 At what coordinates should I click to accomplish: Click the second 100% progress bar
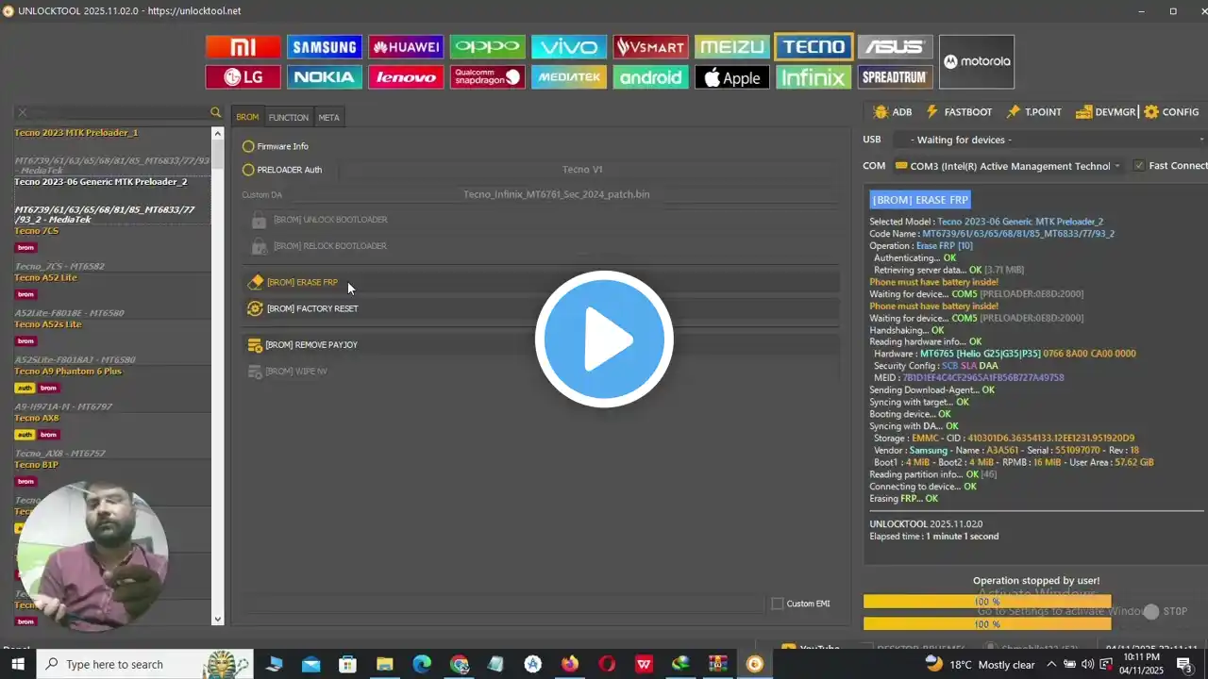987,623
